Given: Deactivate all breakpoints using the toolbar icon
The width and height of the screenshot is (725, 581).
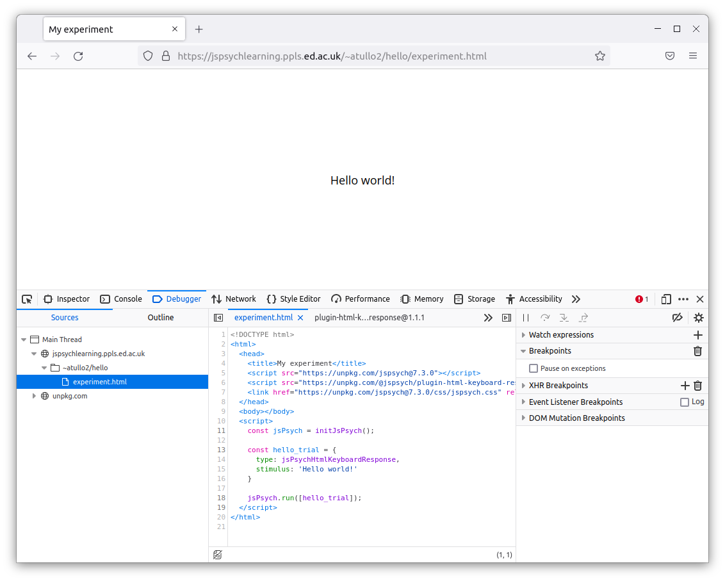Looking at the screenshot, I should (x=677, y=318).
